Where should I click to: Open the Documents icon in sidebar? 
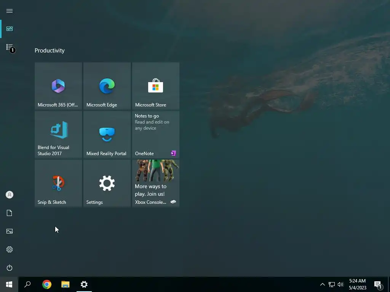10,213
